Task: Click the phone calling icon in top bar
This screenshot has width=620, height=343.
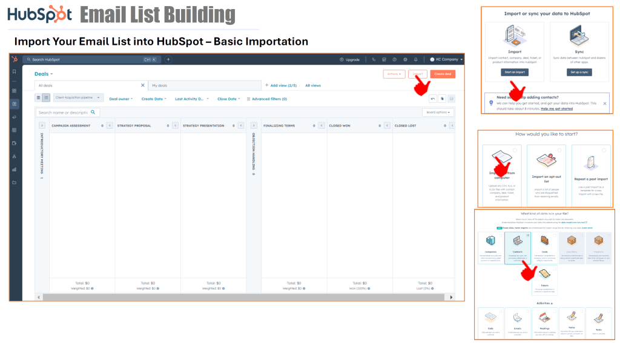Action: (374, 59)
